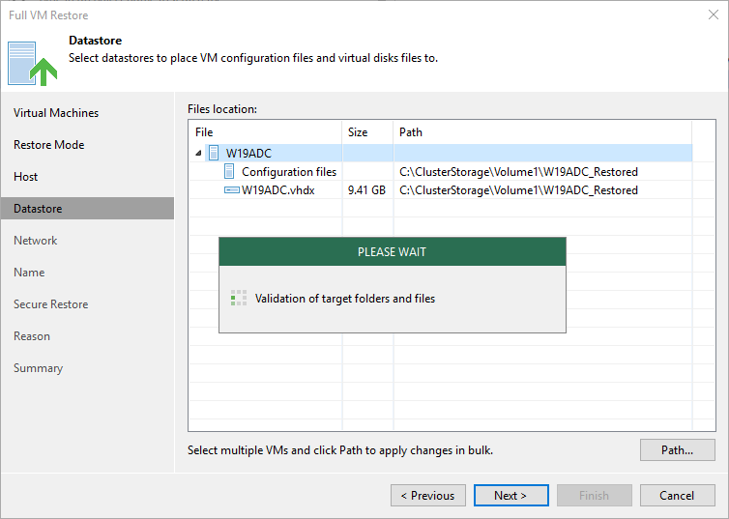
Task: Open the Secure Restore step
Action: pyautogui.click(x=50, y=304)
